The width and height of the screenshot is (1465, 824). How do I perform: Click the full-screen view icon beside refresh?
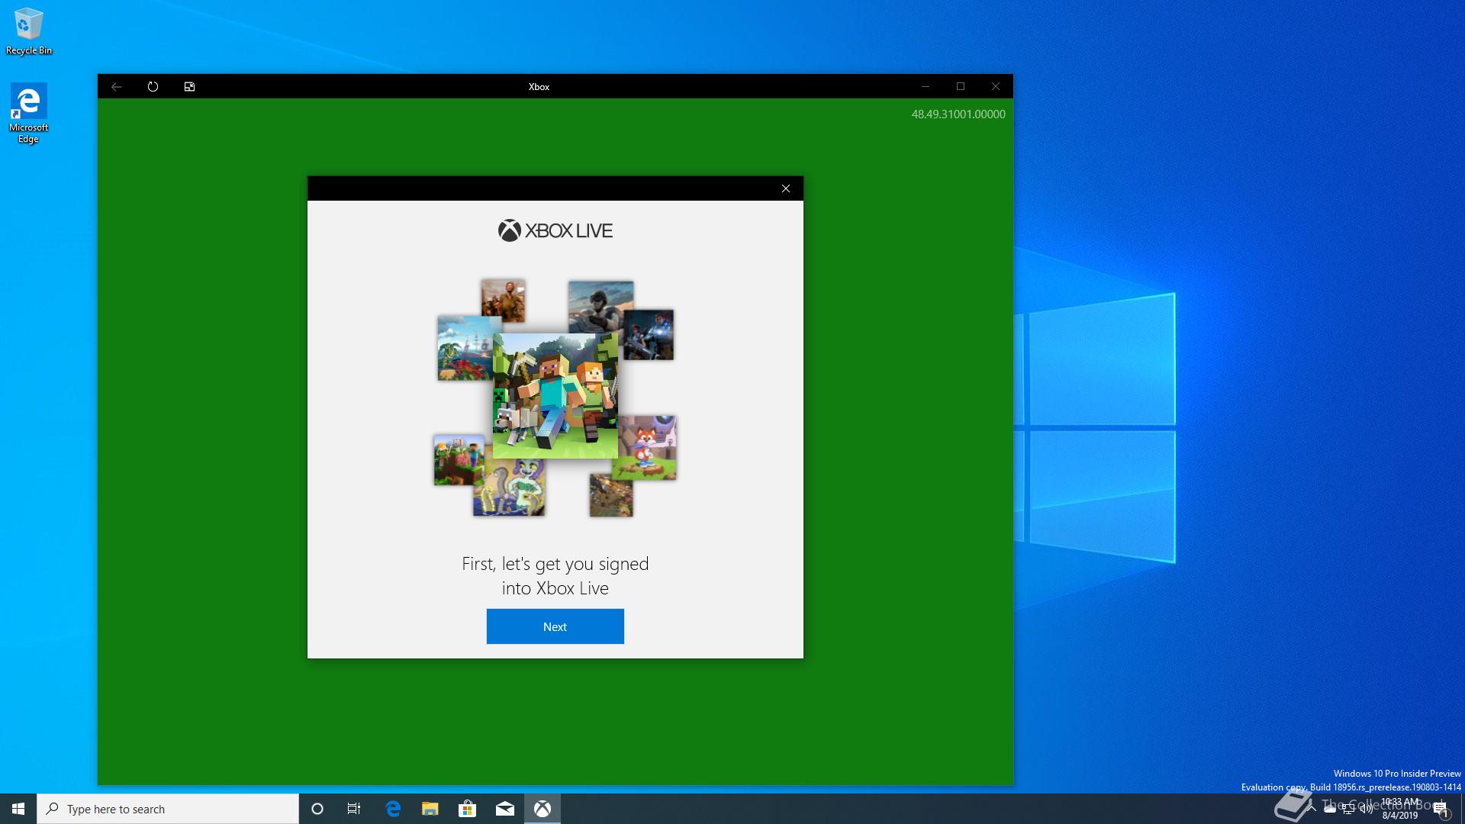[x=189, y=86]
